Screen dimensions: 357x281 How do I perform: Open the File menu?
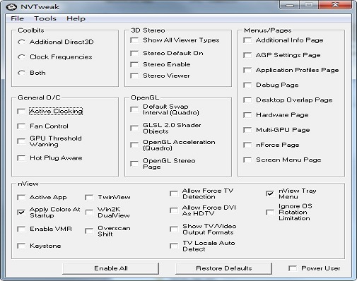pos(17,18)
